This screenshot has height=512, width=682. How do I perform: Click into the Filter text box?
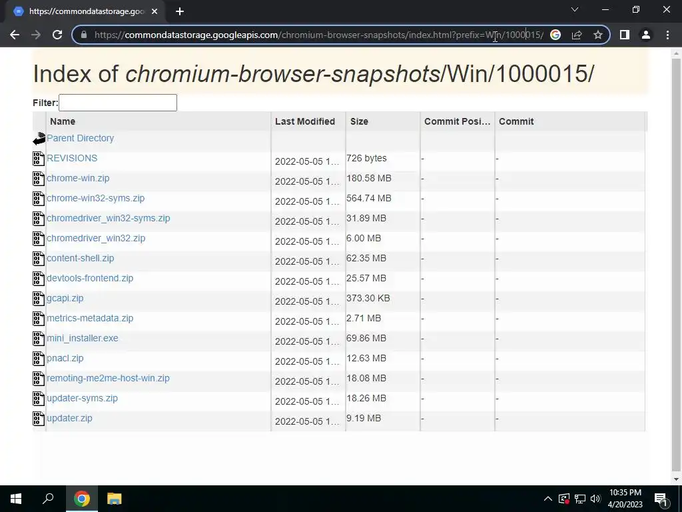118,103
